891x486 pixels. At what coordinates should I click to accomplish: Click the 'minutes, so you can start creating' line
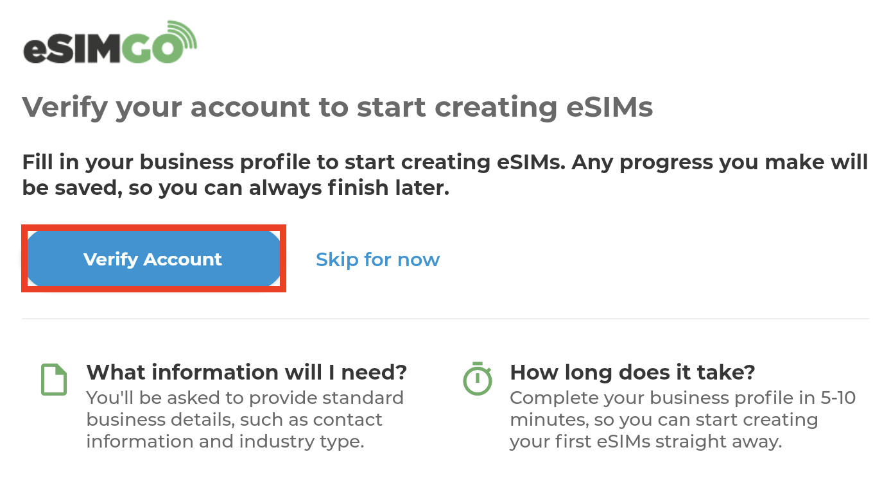tap(664, 419)
